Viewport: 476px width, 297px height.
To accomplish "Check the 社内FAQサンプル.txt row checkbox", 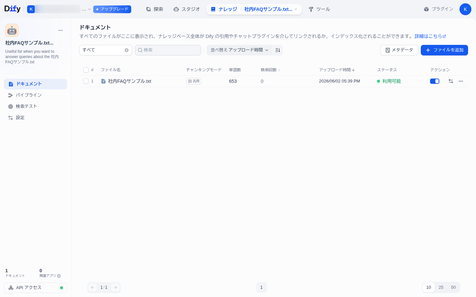I will [86, 81].
